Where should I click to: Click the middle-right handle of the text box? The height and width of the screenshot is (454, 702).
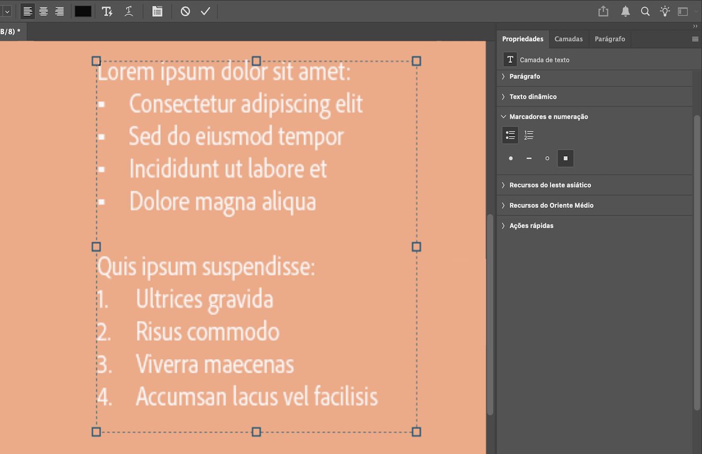(x=417, y=247)
